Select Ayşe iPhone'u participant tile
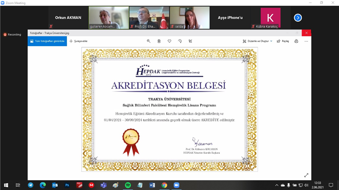The image size is (339, 190). [230, 18]
